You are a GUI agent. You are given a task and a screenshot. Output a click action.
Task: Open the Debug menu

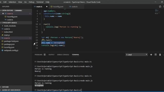[x=31, y=2]
